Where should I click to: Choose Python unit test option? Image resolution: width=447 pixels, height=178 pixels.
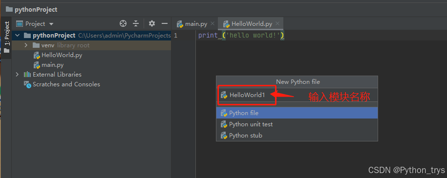pyautogui.click(x=297, y=124)
